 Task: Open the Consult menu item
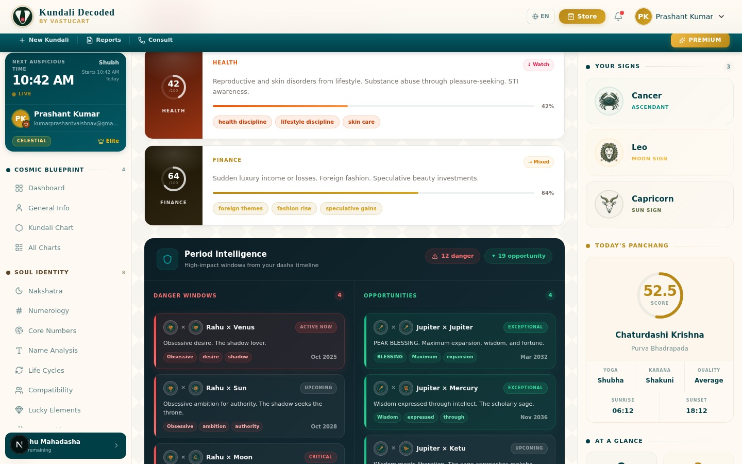tap(155, 40)
